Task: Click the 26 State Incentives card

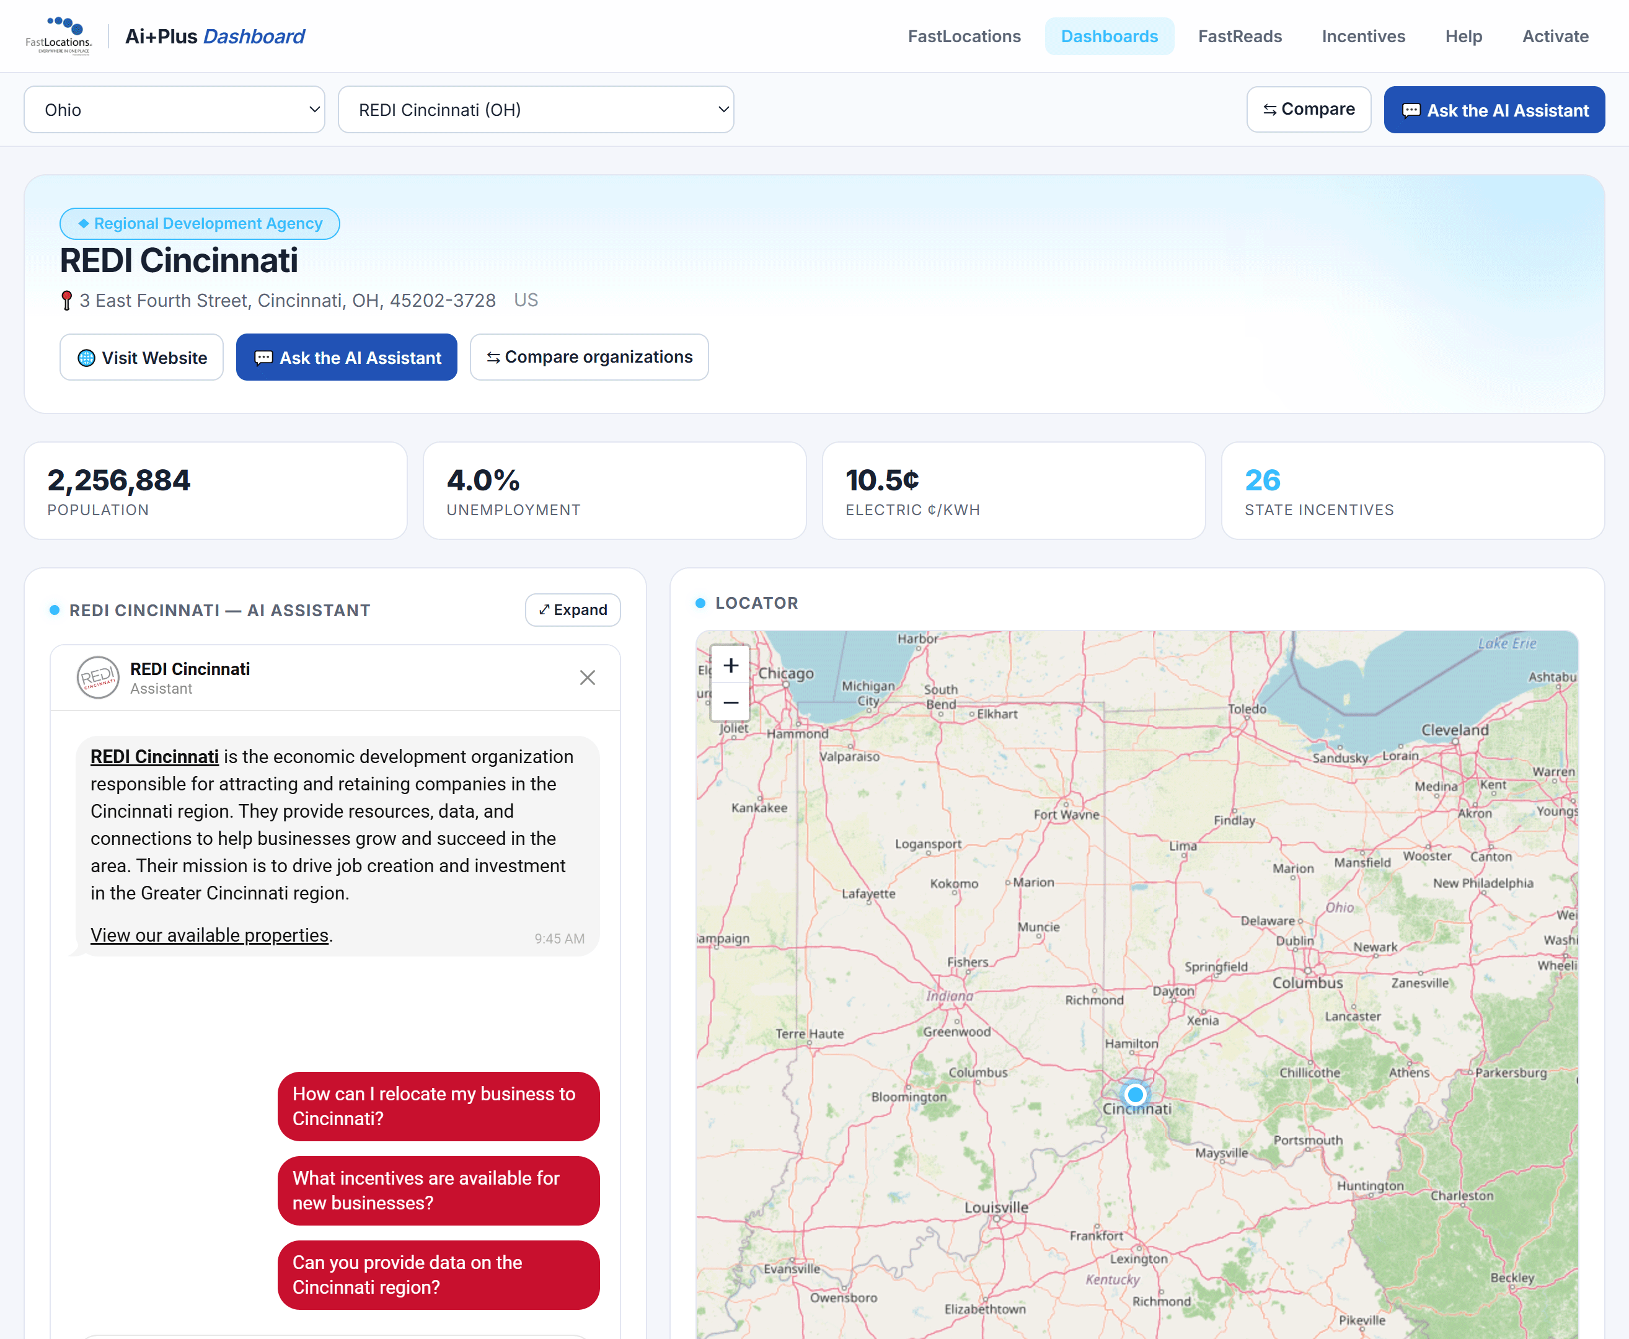Action: 1413,490
